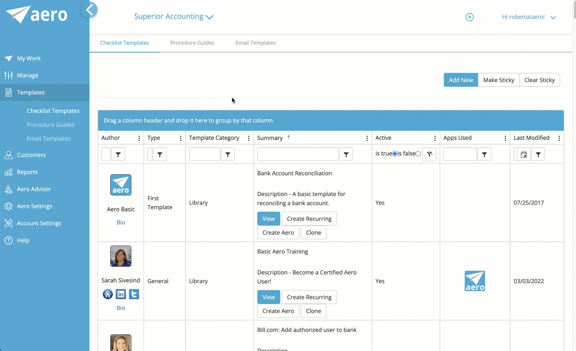Screen dimensions: 576x351
Task: Click the Apps Used filter text field
Action: point(460,154)
